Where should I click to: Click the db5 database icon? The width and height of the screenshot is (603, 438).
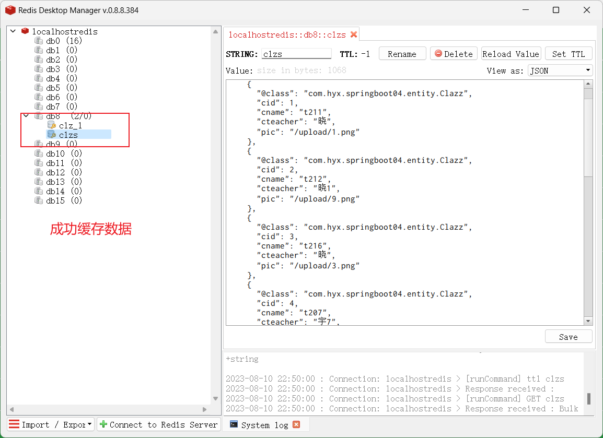(x=39, y=88)
